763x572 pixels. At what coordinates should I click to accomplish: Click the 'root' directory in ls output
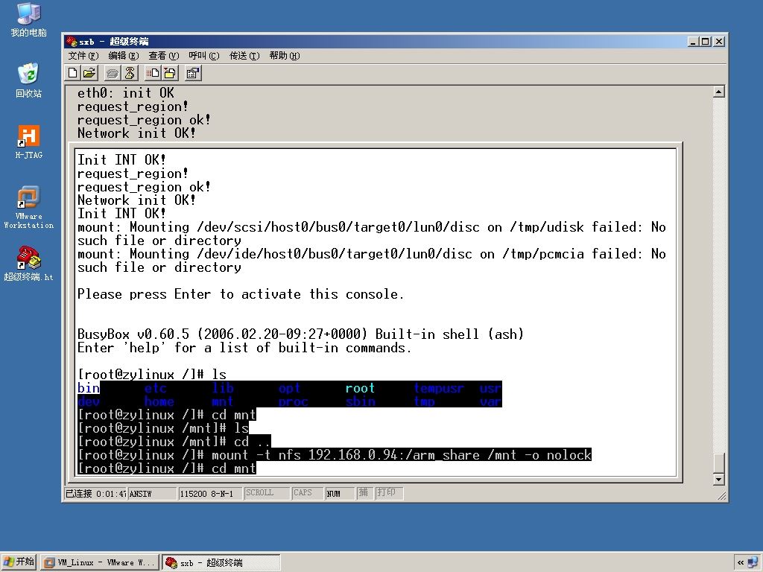[360, 388]
